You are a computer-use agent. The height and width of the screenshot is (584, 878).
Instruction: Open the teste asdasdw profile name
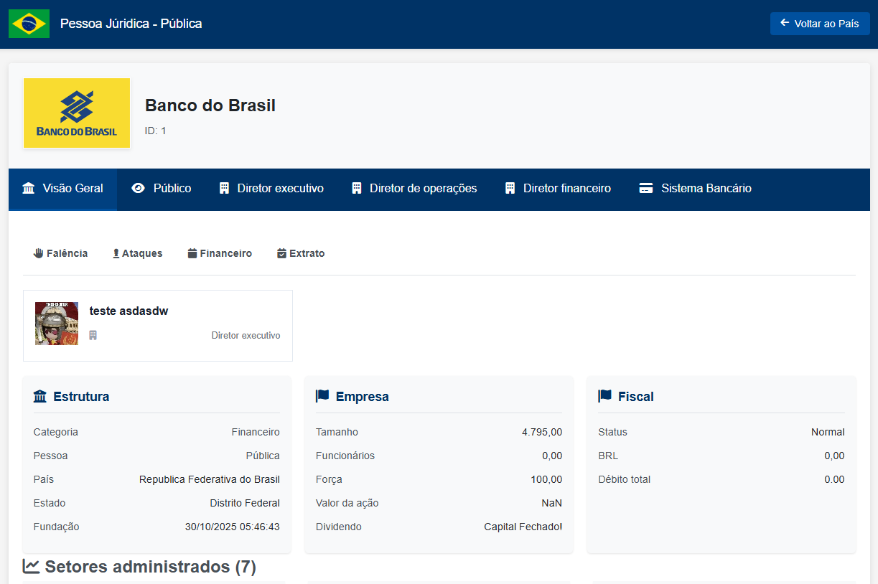click(129, 311)
